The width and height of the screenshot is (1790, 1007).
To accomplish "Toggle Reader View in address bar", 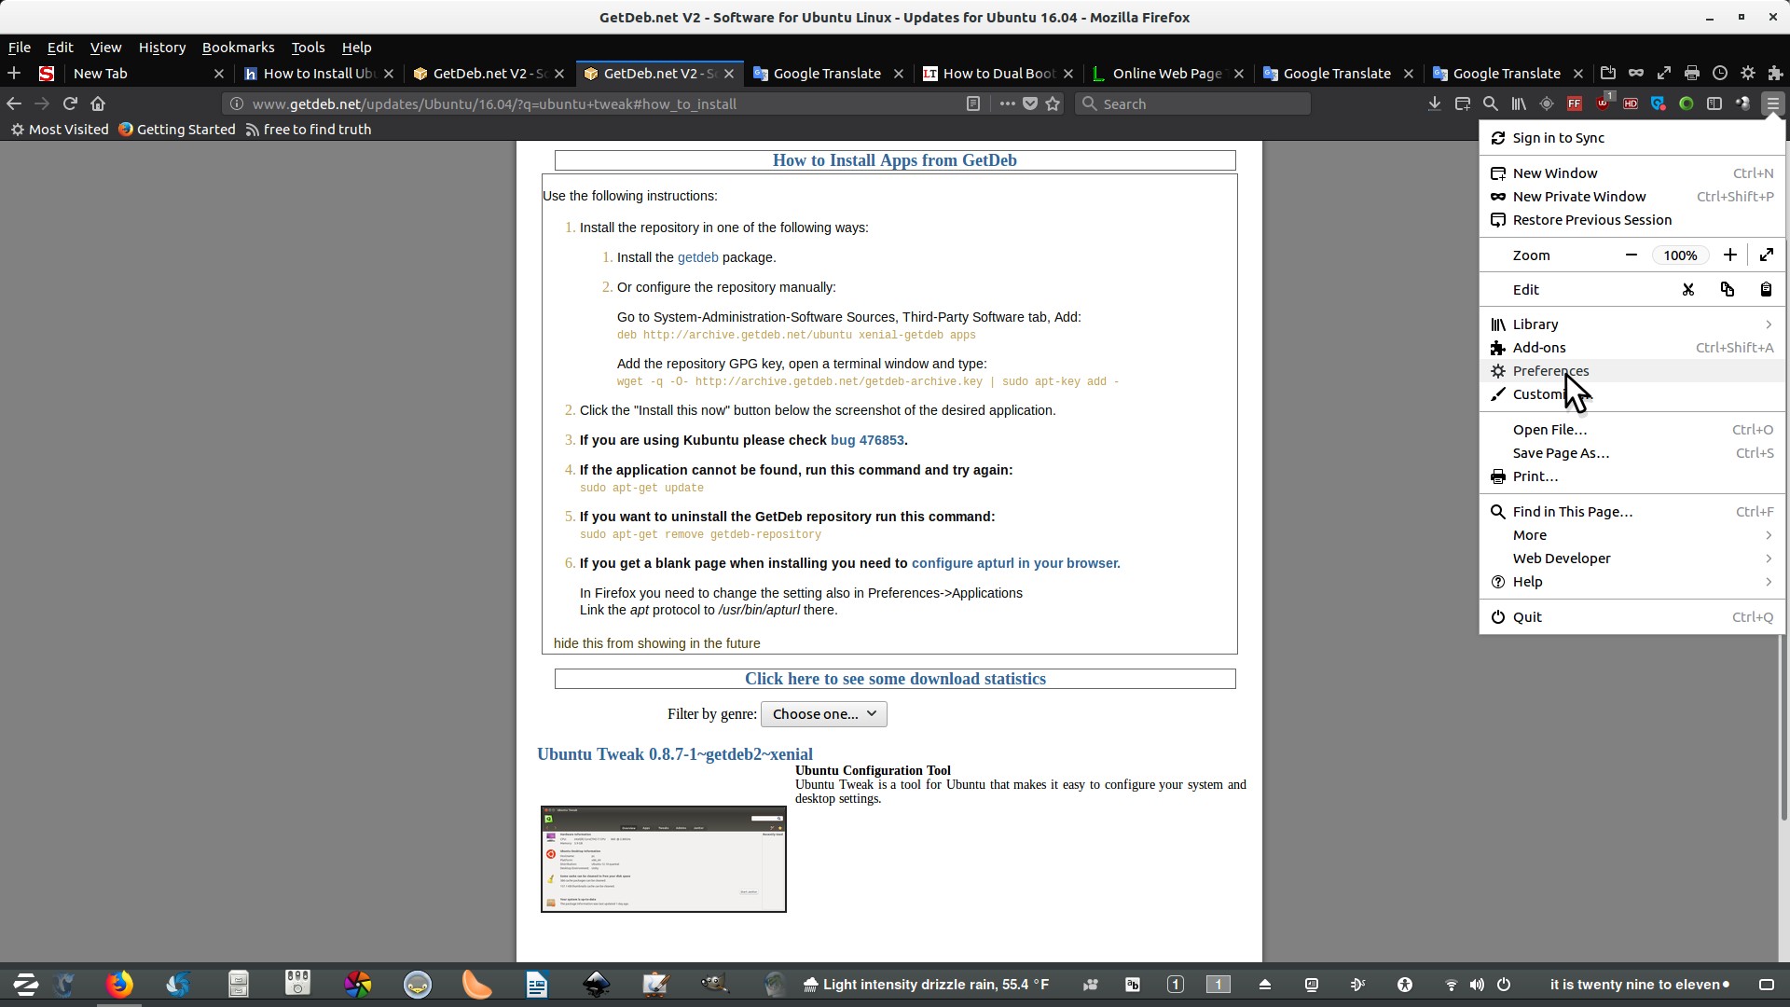I will 972,103.
